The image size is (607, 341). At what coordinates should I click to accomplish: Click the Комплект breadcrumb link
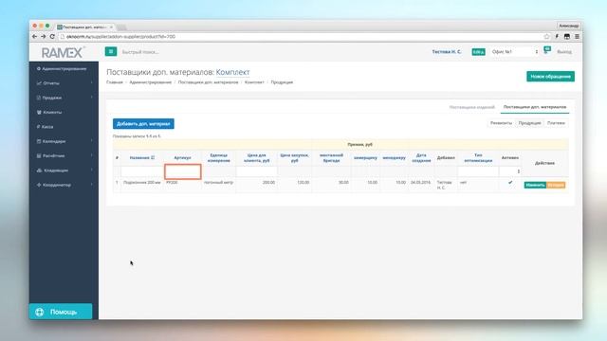click(254, 82)
